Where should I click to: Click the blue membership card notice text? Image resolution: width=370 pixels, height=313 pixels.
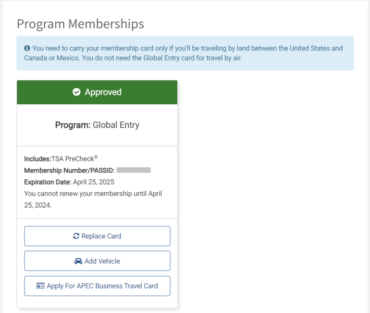click(x=187, y=53)
